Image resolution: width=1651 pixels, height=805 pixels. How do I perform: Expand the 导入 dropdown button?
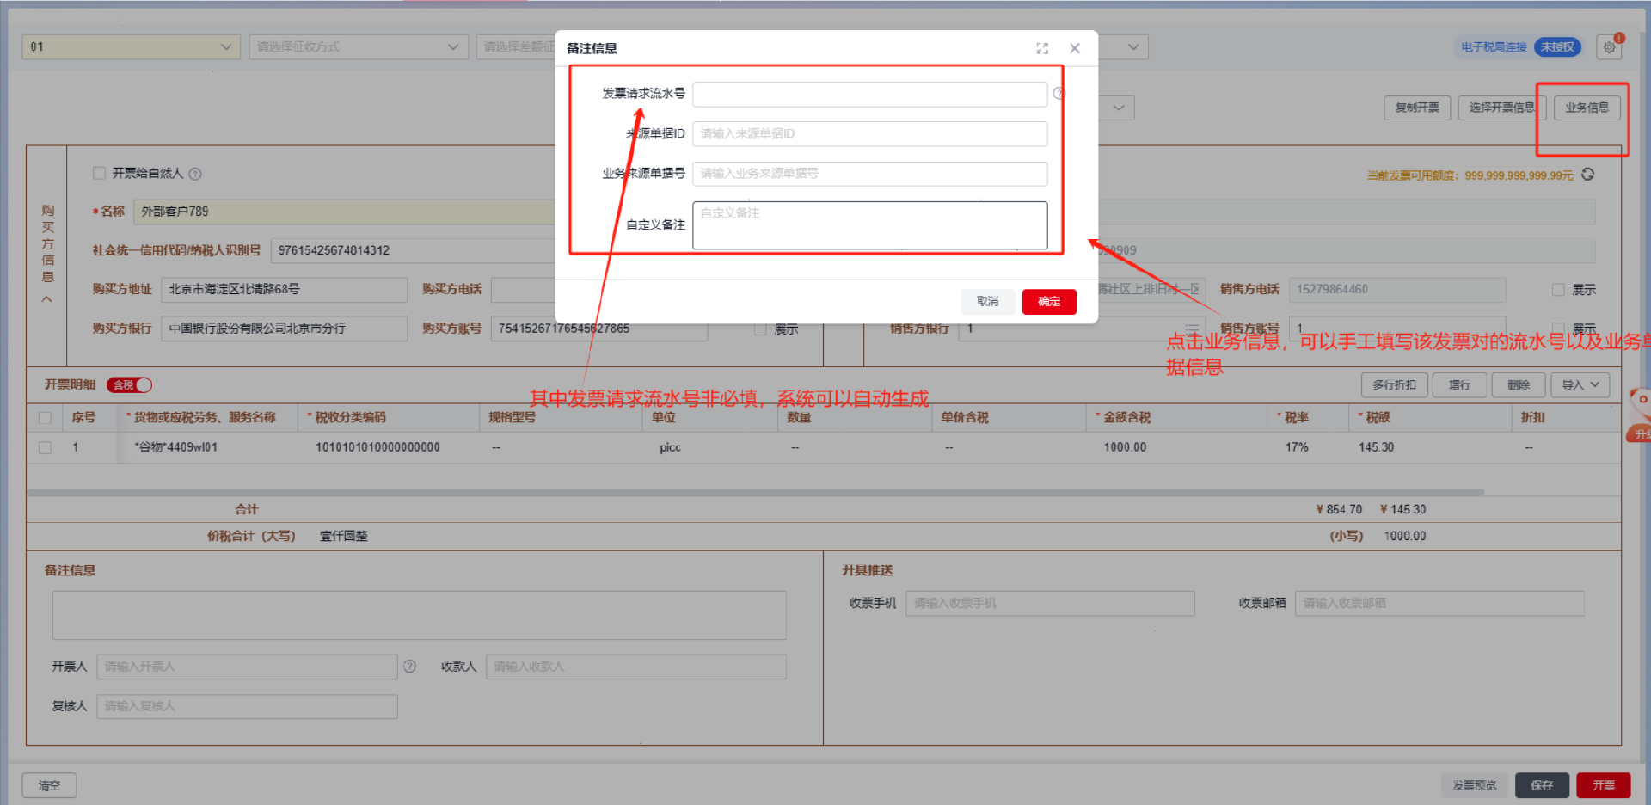coord(1580,385)
